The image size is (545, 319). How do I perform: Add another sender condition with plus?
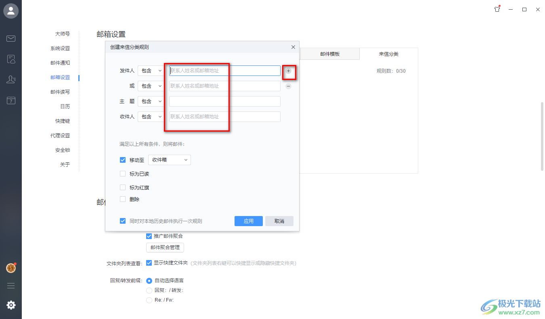point(288,71)
